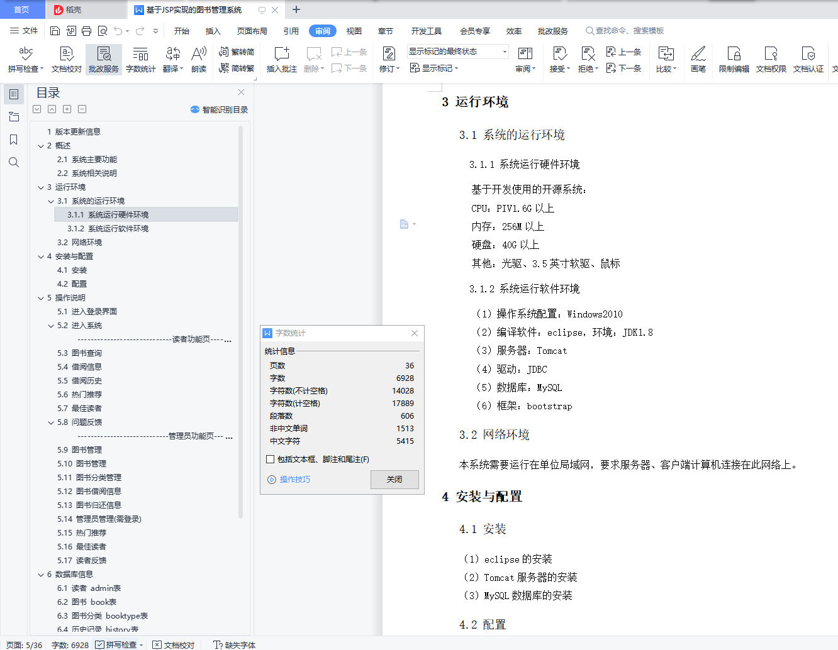This screenshot has height=650, width=838.
Task: Collapse the 5 操作说明 outline node
Action: click(x=41, y=298)
